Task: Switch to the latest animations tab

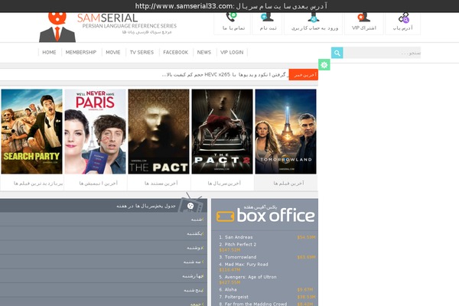Action: pyautogui.click(x=96, y=184)
